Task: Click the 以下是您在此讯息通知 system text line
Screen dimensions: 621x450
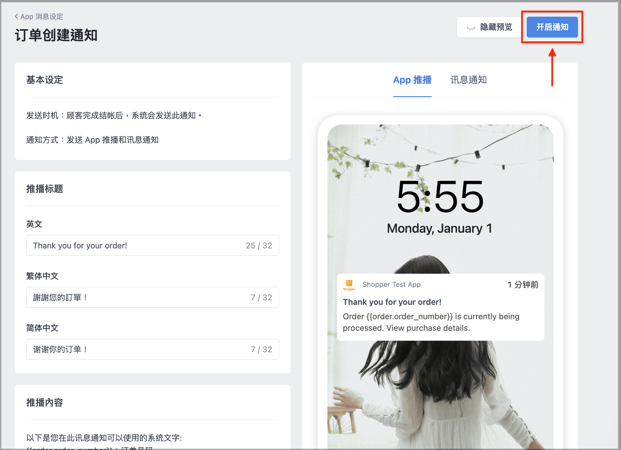Action: click(104, 438)
